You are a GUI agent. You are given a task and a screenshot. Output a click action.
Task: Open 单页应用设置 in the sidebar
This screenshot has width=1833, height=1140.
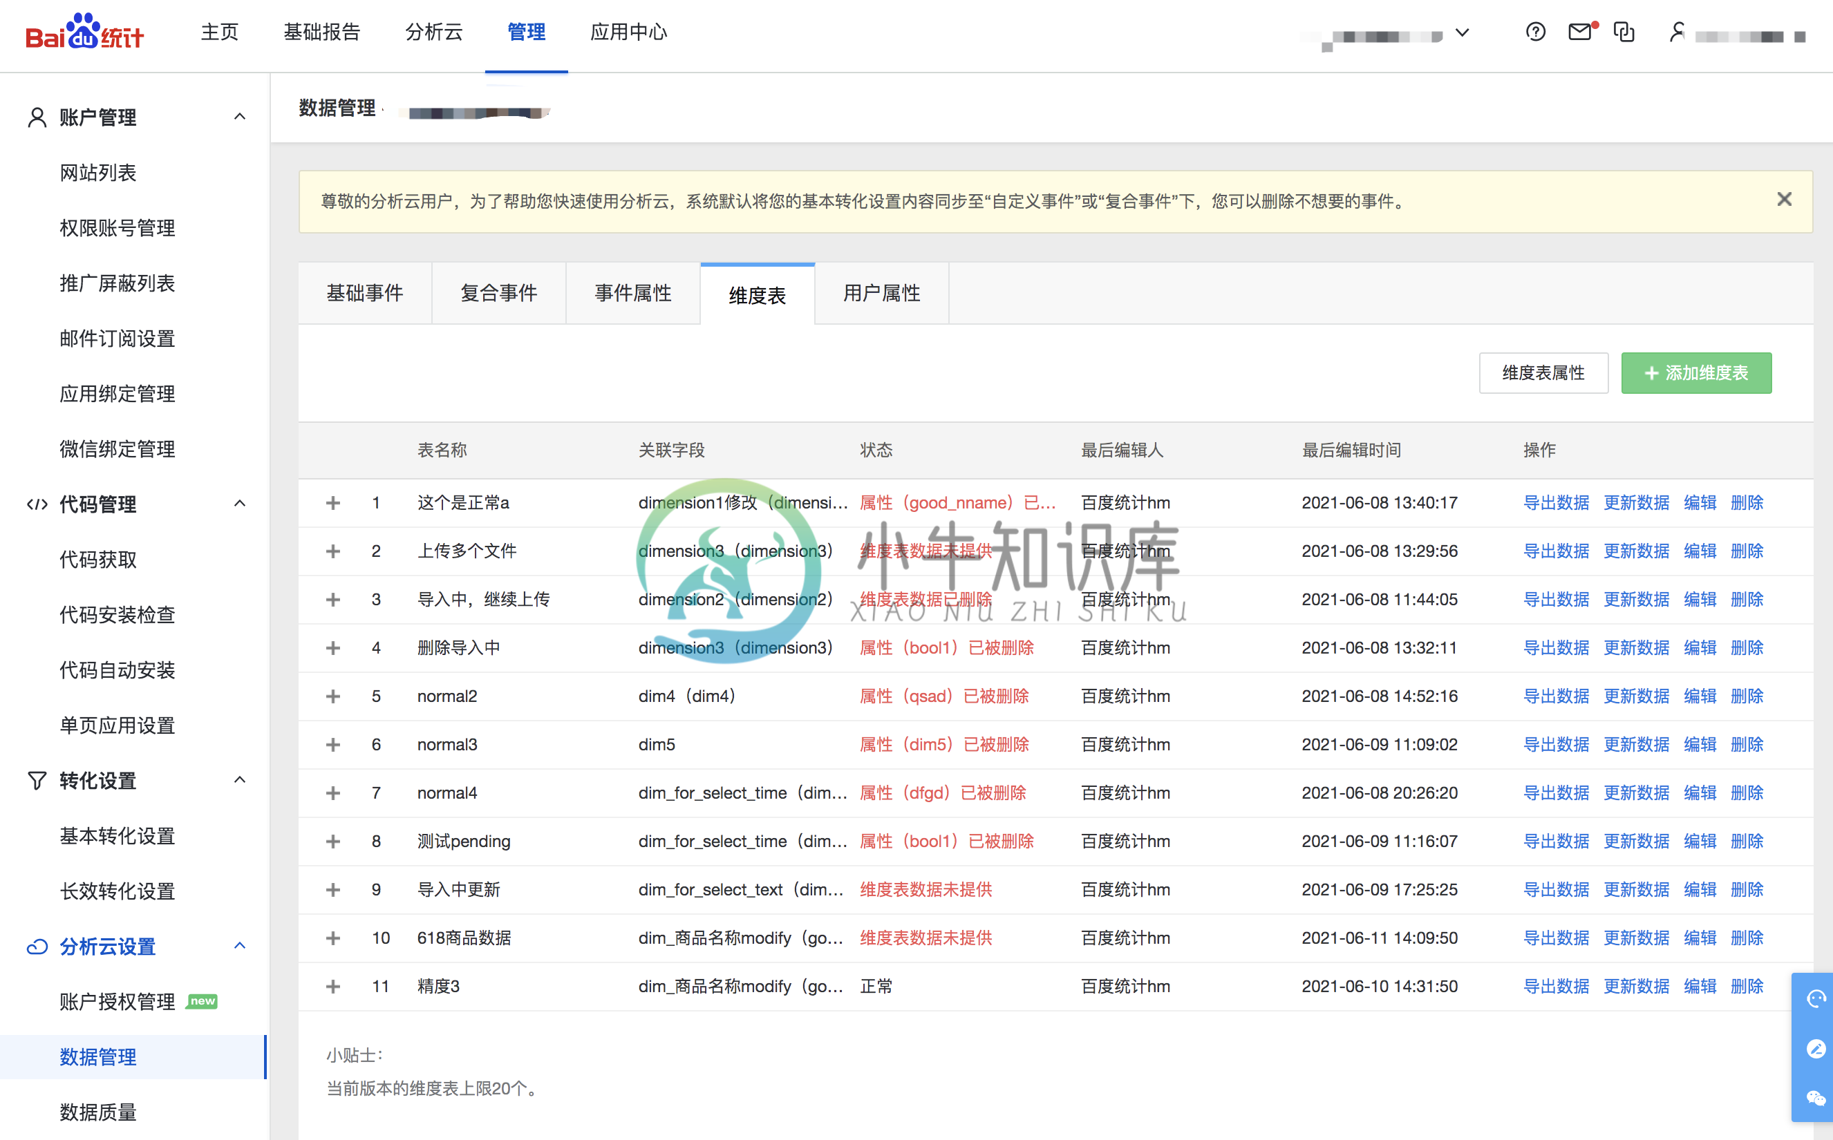tap(117, 725)
